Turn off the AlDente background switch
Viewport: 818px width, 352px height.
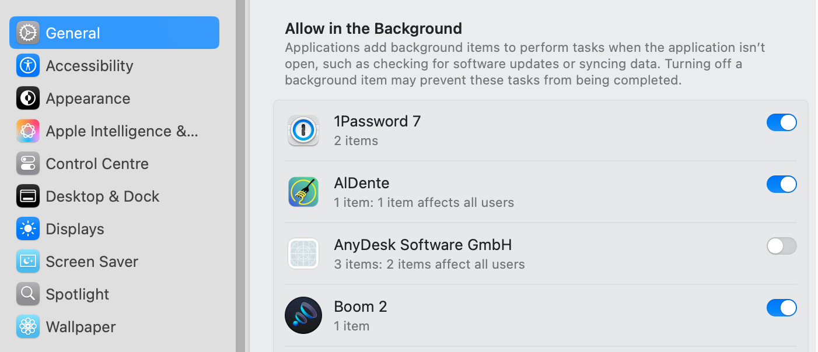pyautogui.click(x=781, y=184)
